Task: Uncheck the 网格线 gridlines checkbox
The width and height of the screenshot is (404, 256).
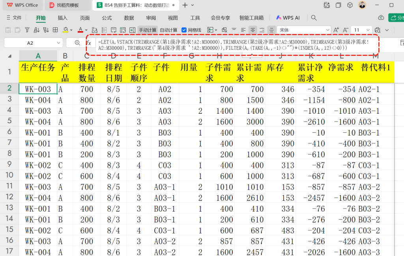Action: (184, 30)
